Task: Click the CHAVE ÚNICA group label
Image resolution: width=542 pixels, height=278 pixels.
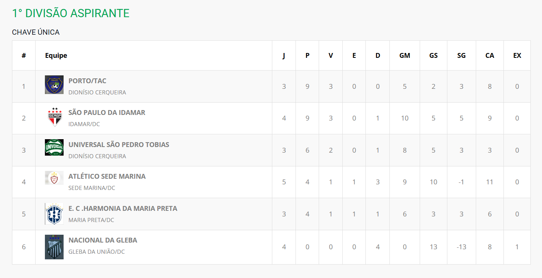Action: tap(36, 32)
